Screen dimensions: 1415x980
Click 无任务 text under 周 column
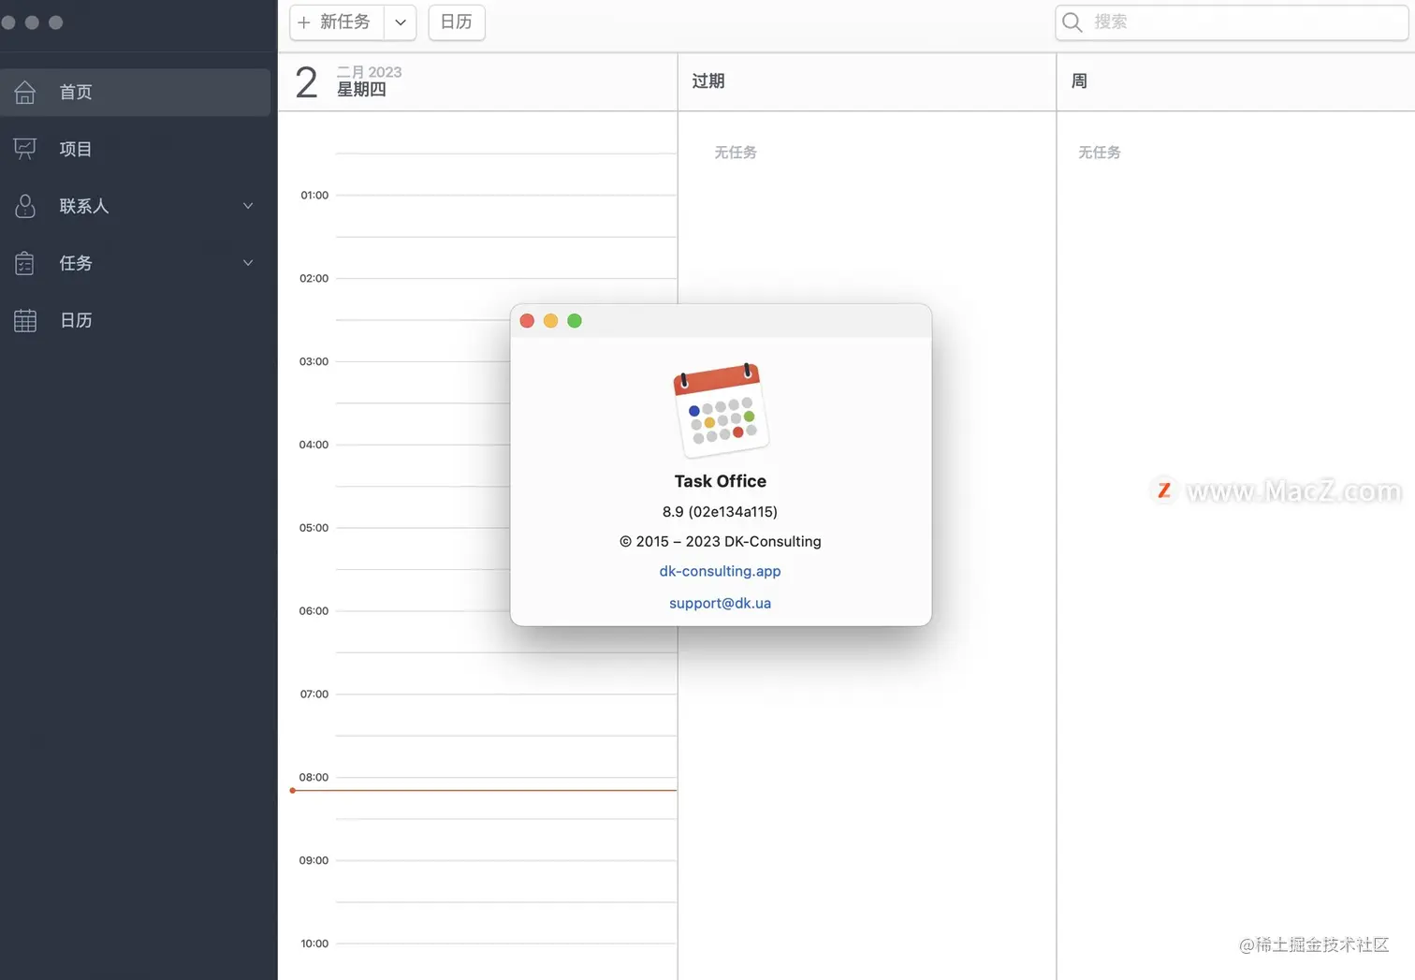[1100, 152]
